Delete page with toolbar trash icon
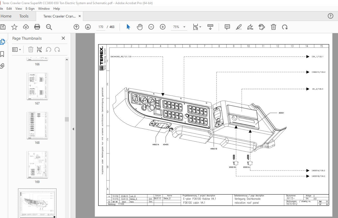The width and height of the screenshot is (338, 218). point(273,27)
